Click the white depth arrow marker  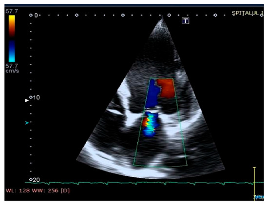(27, 100)
